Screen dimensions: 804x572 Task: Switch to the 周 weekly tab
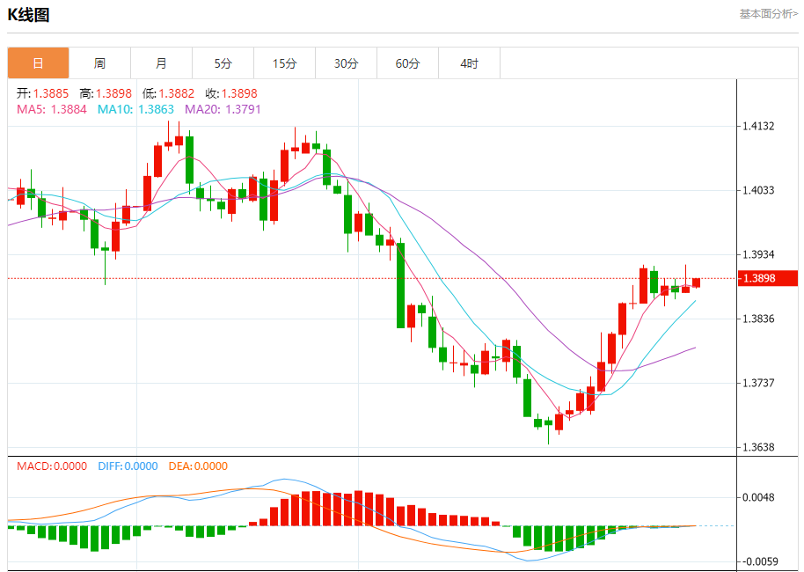tap(99, 63)
